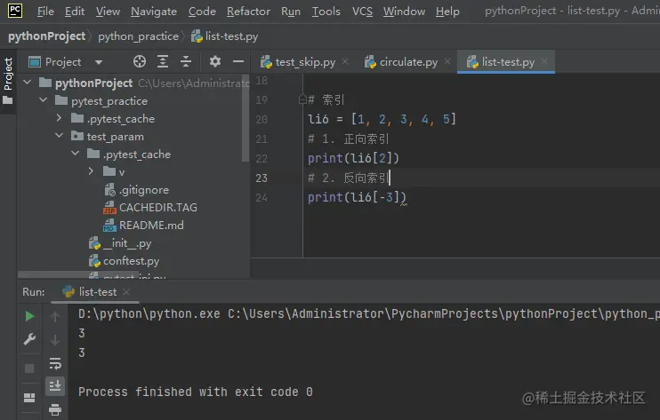Open the Help menu
This screenshot has width=660, height=420.
point(447,12)
